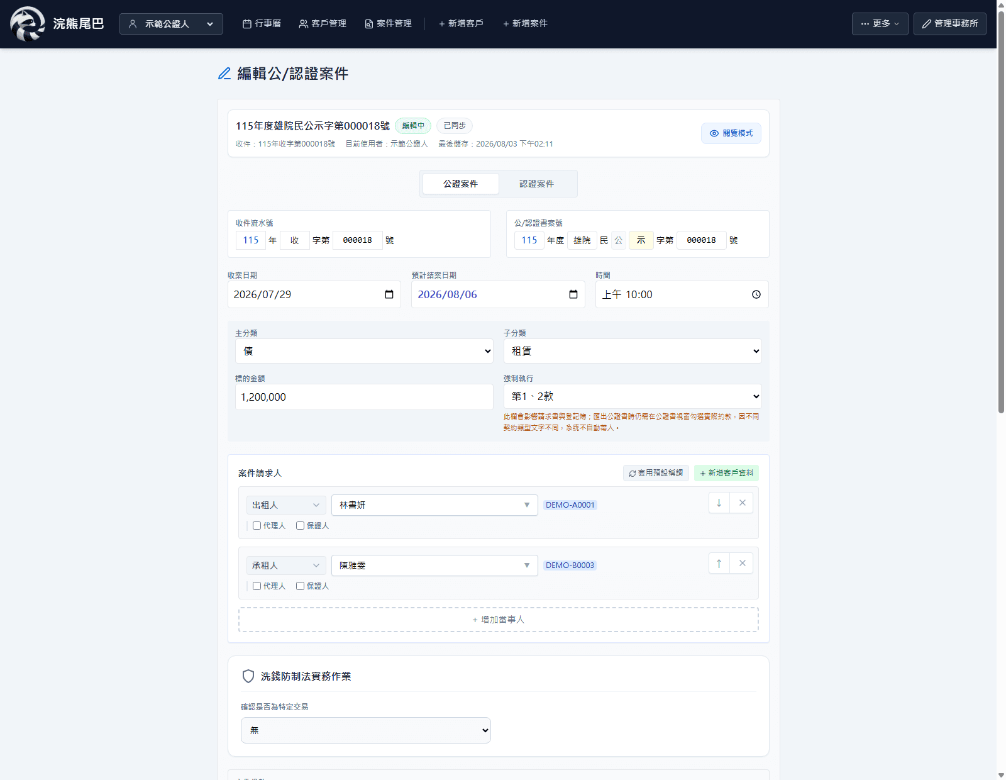Click the case title 115年度雄院民公示字第000018號
This screenshot has width=1006, height=780.
312,126
